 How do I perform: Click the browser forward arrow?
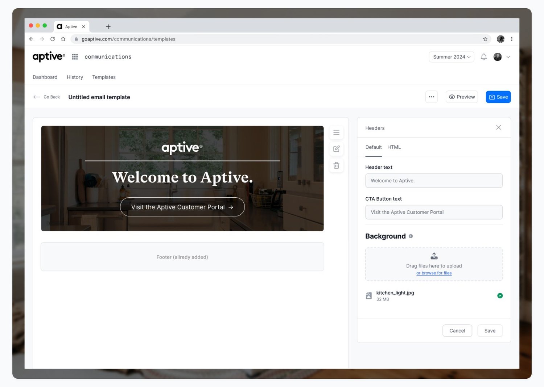coord(42,39)
